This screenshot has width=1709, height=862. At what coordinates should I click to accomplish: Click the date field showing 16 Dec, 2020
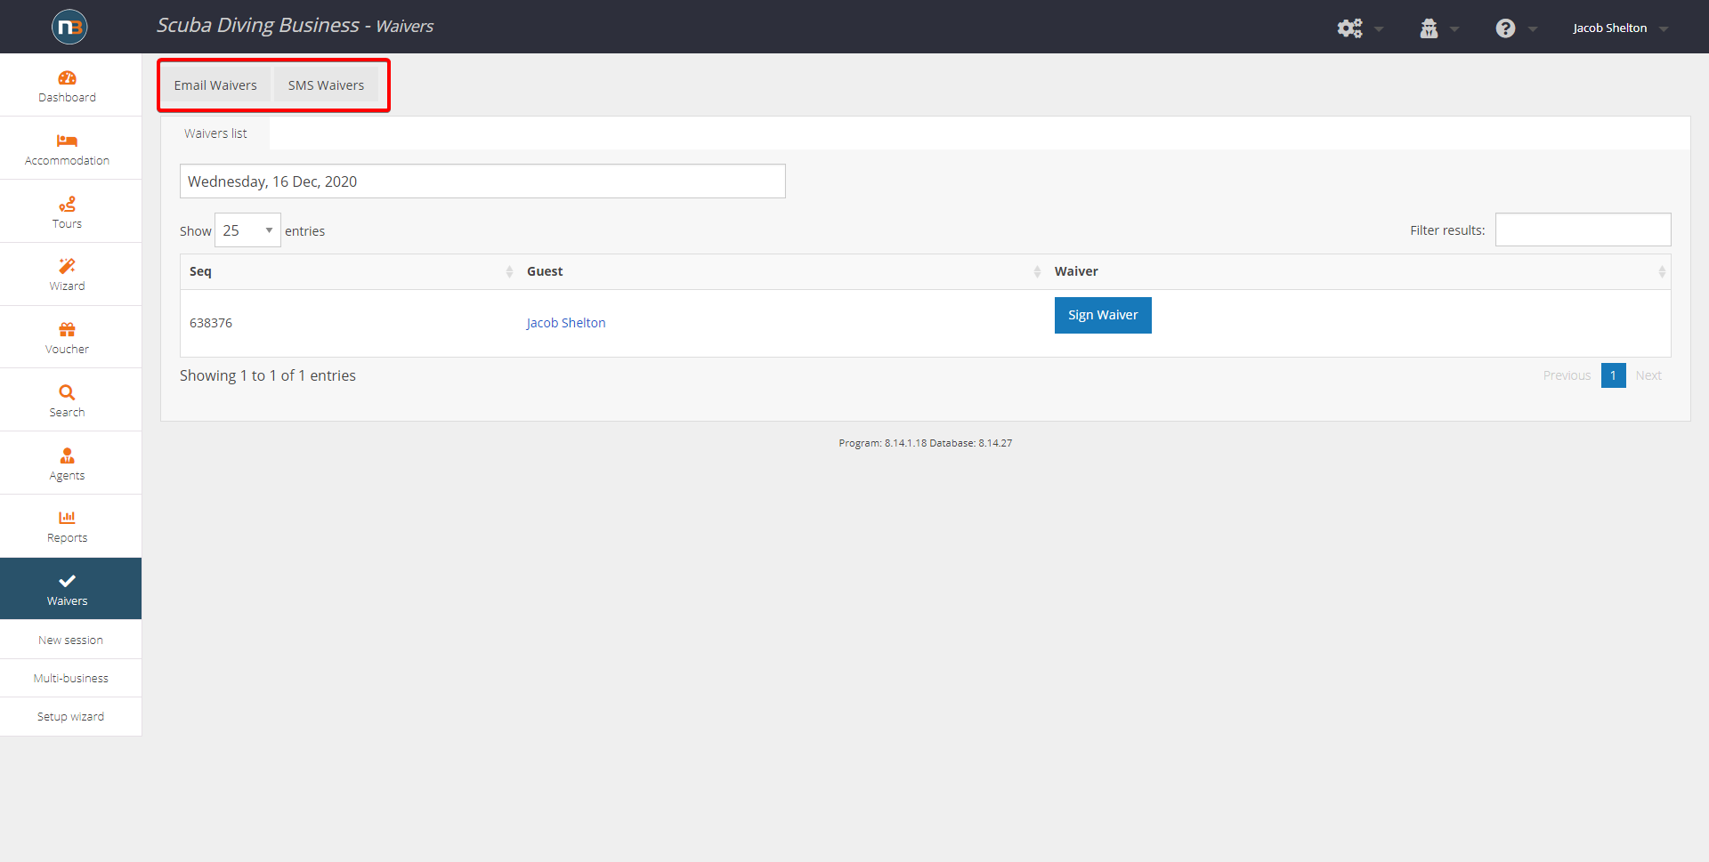482,181
